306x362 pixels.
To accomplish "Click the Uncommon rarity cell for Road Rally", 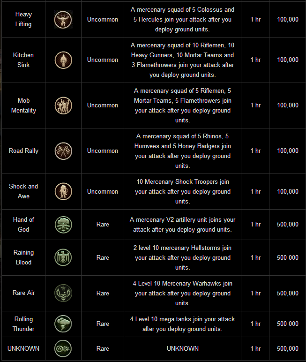I will [103, 151].
